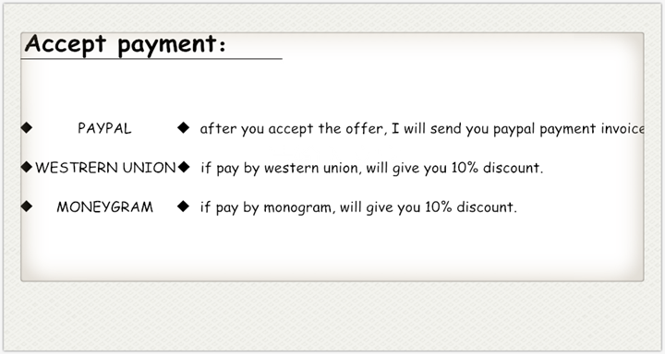The height and width of the screenshot is (354, 665).
Task: Click the diamond bullet right of MONEYGRAM
Action: pyautogui.click(x=183, y=206)
